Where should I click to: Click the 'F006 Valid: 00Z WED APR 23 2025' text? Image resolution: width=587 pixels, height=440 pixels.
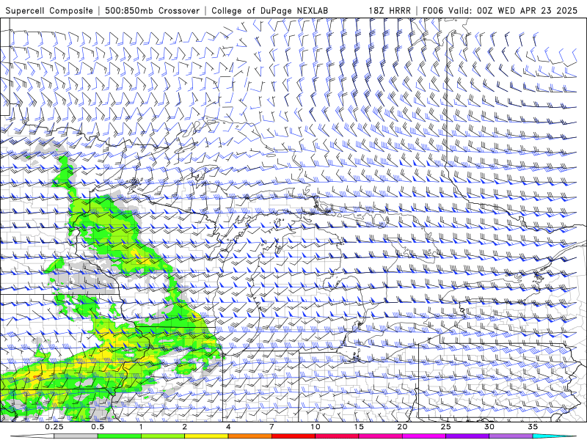pyautogui.click(x=500, y=10)
